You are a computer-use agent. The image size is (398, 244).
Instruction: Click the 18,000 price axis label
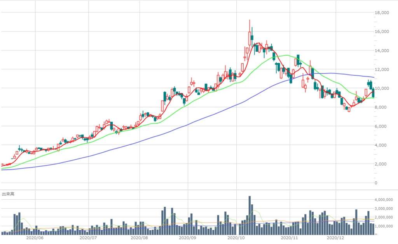coord(382,13)
